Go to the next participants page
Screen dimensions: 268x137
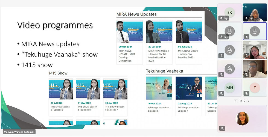coord(249,101)
